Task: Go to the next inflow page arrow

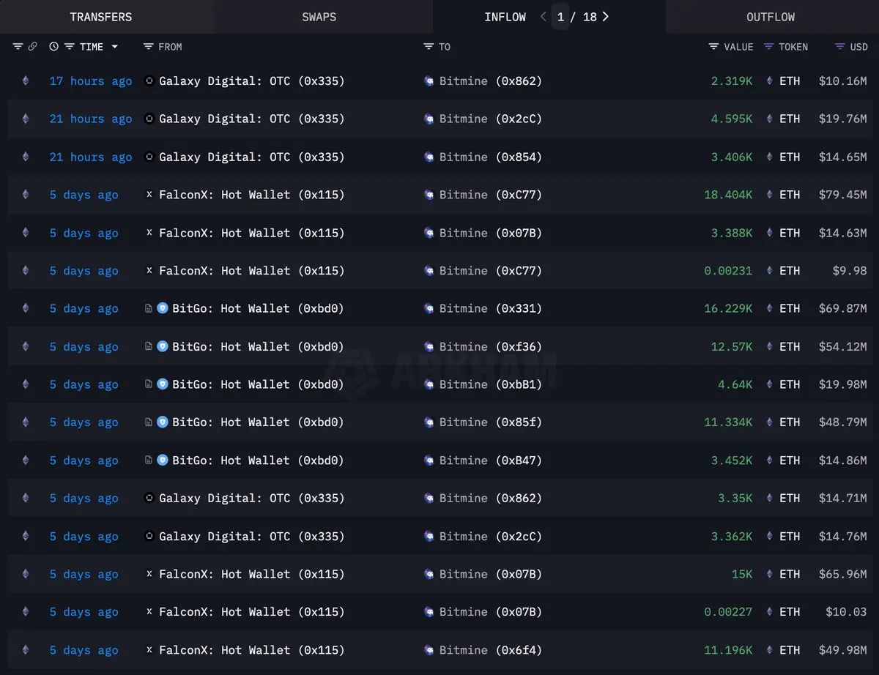Action: [606, 16]
